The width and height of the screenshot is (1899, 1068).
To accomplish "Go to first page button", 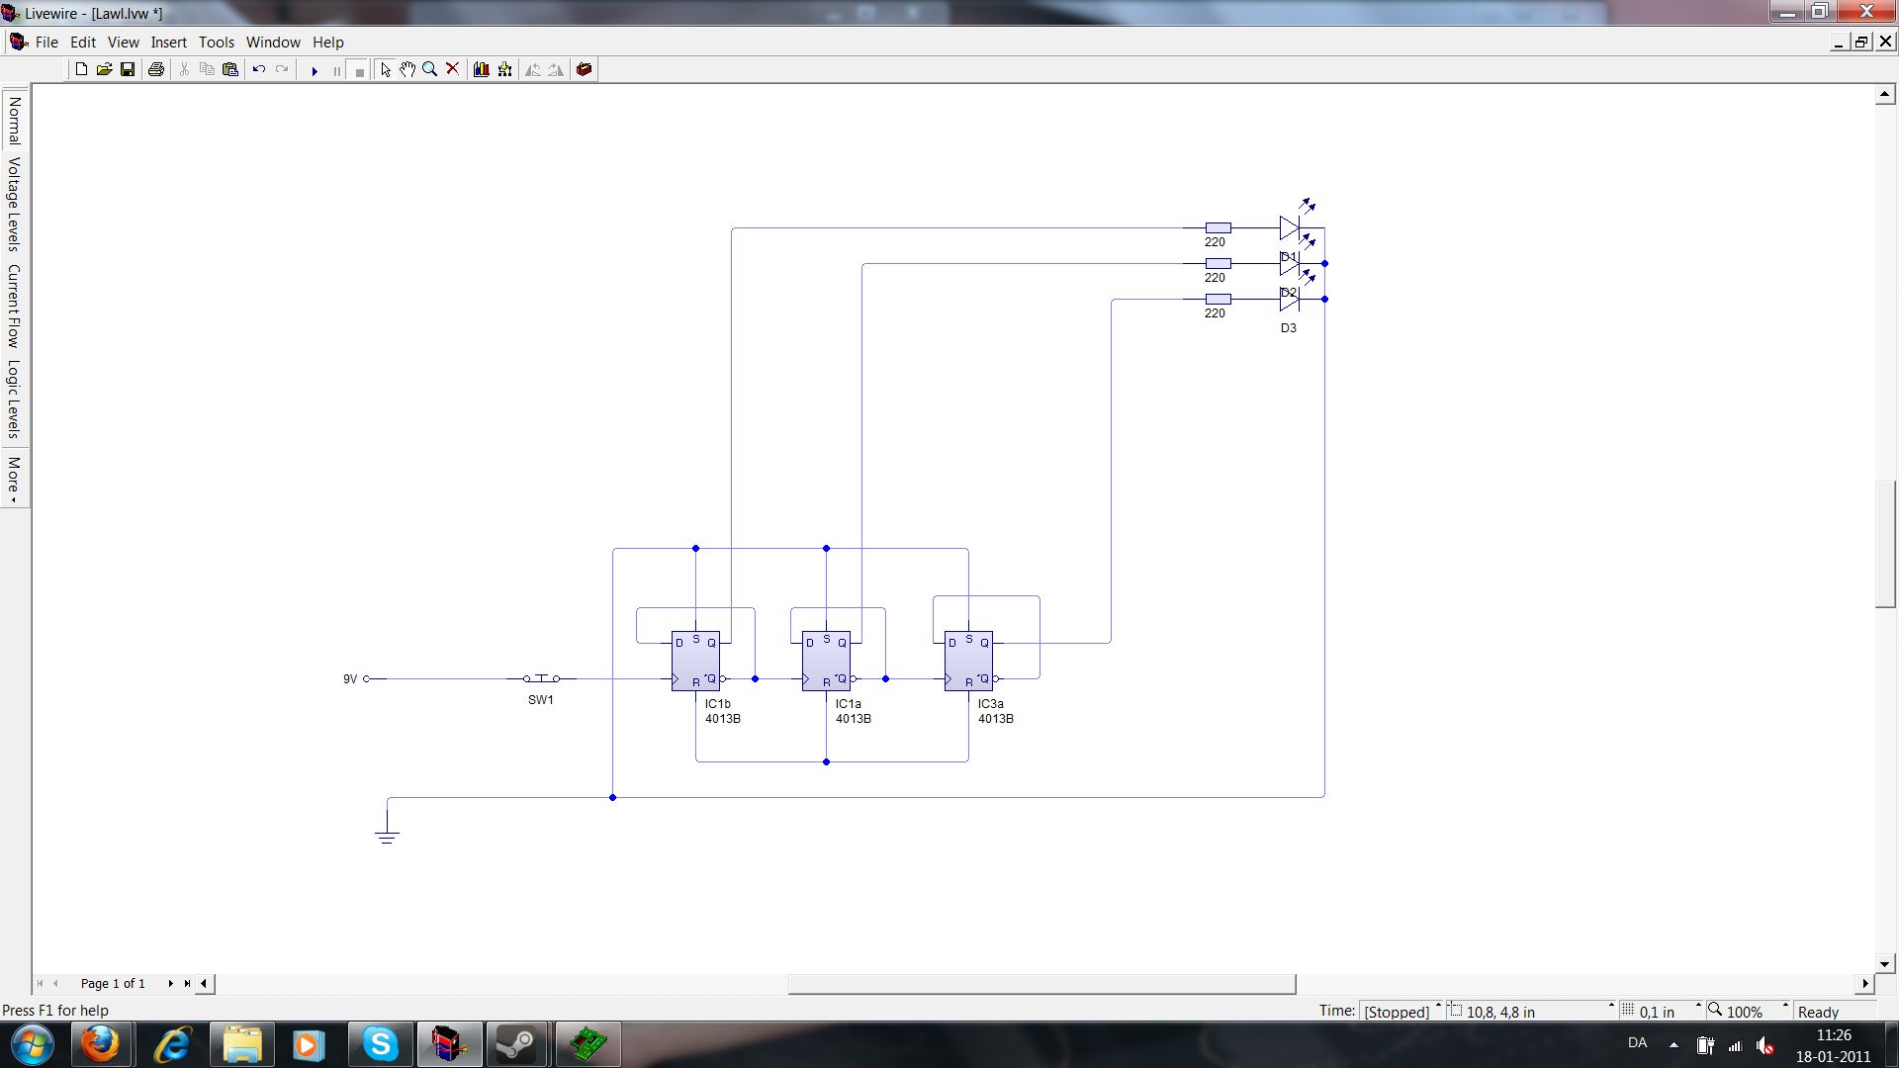I will click(x=40, y=983).
